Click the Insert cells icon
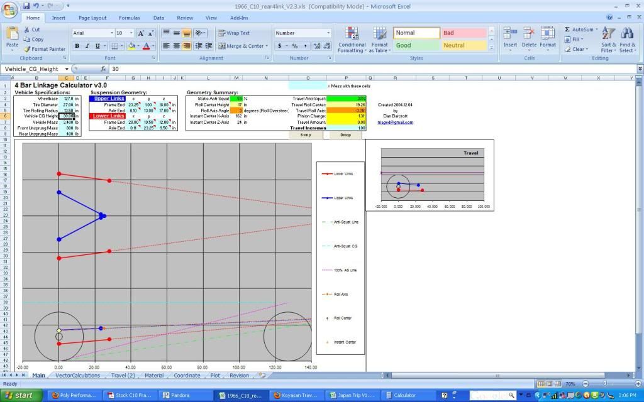644x402 pixels. (510, 34)
